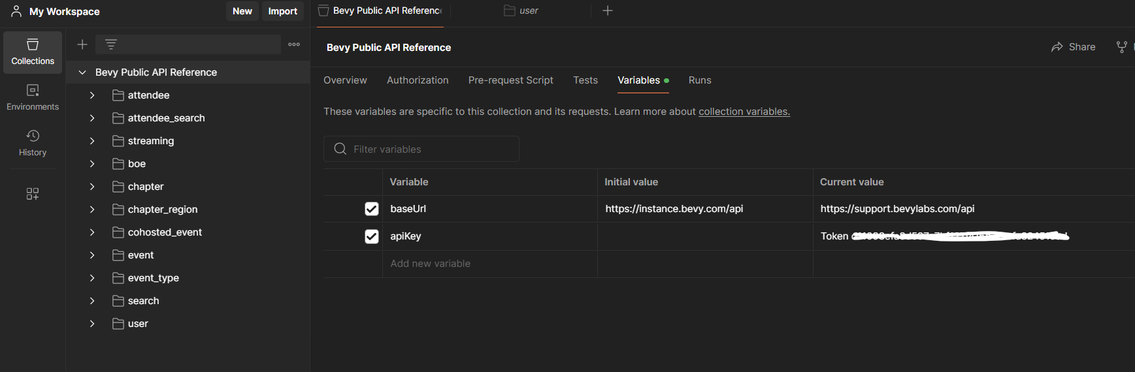Uncheck the baseUrl variable checkbox

372,209
